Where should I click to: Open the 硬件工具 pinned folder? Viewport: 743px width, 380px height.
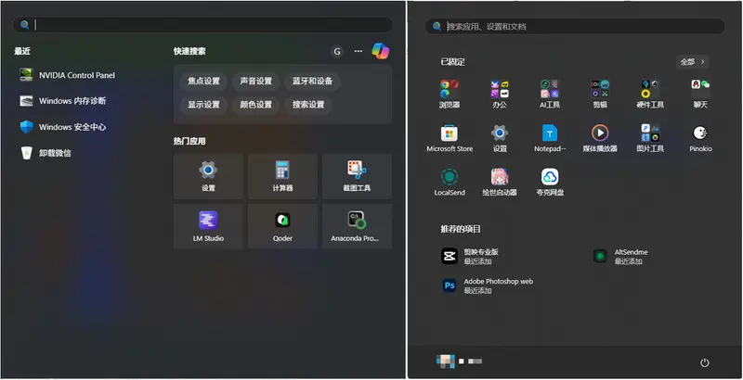coord(650,94)
